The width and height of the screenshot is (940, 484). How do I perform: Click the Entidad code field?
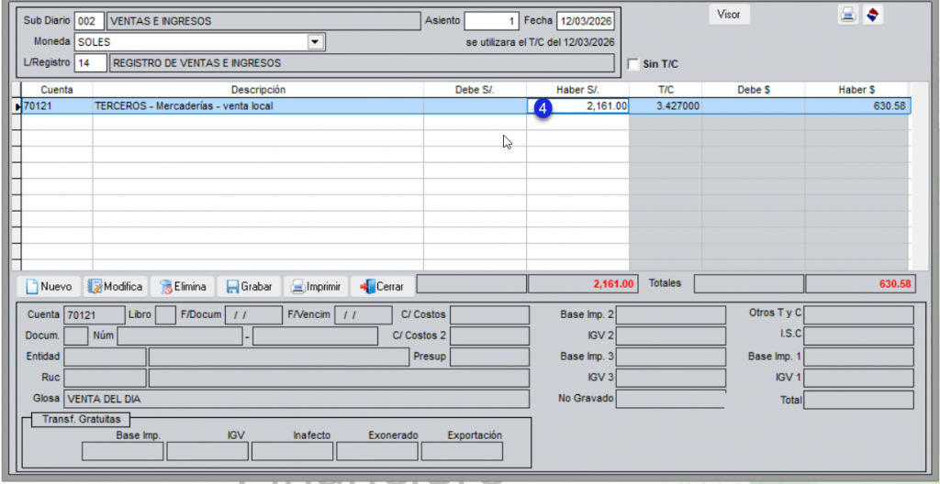coord(105,357)
